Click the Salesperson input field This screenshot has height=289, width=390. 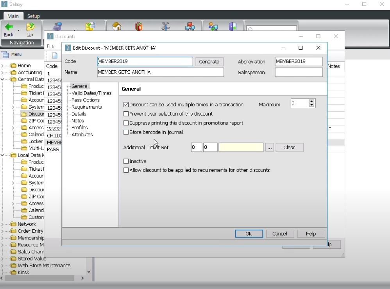[299, 72]
